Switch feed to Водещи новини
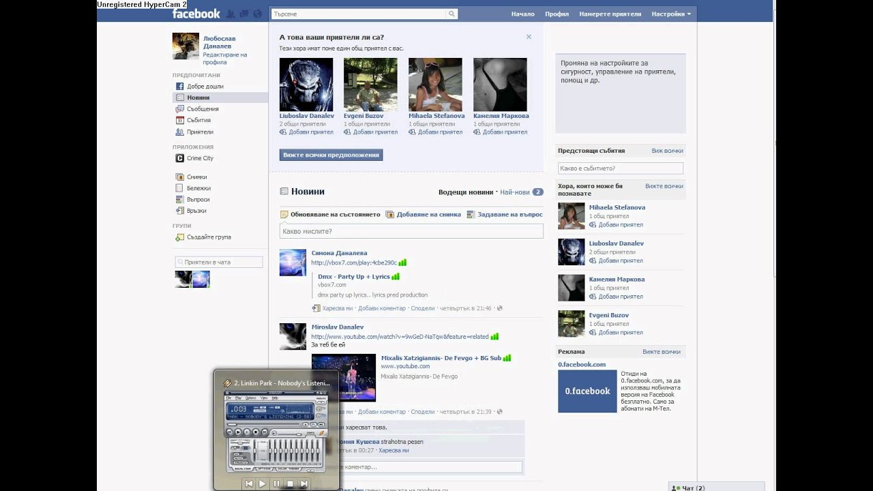Screen dimensions: 873x491 pyautogui.click(x=465, y=192)
